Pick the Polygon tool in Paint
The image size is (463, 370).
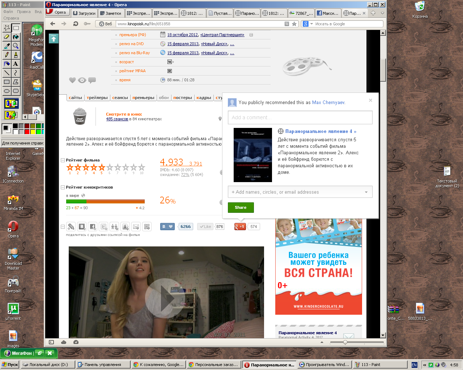pyautogui.click(x=16, y=82)
